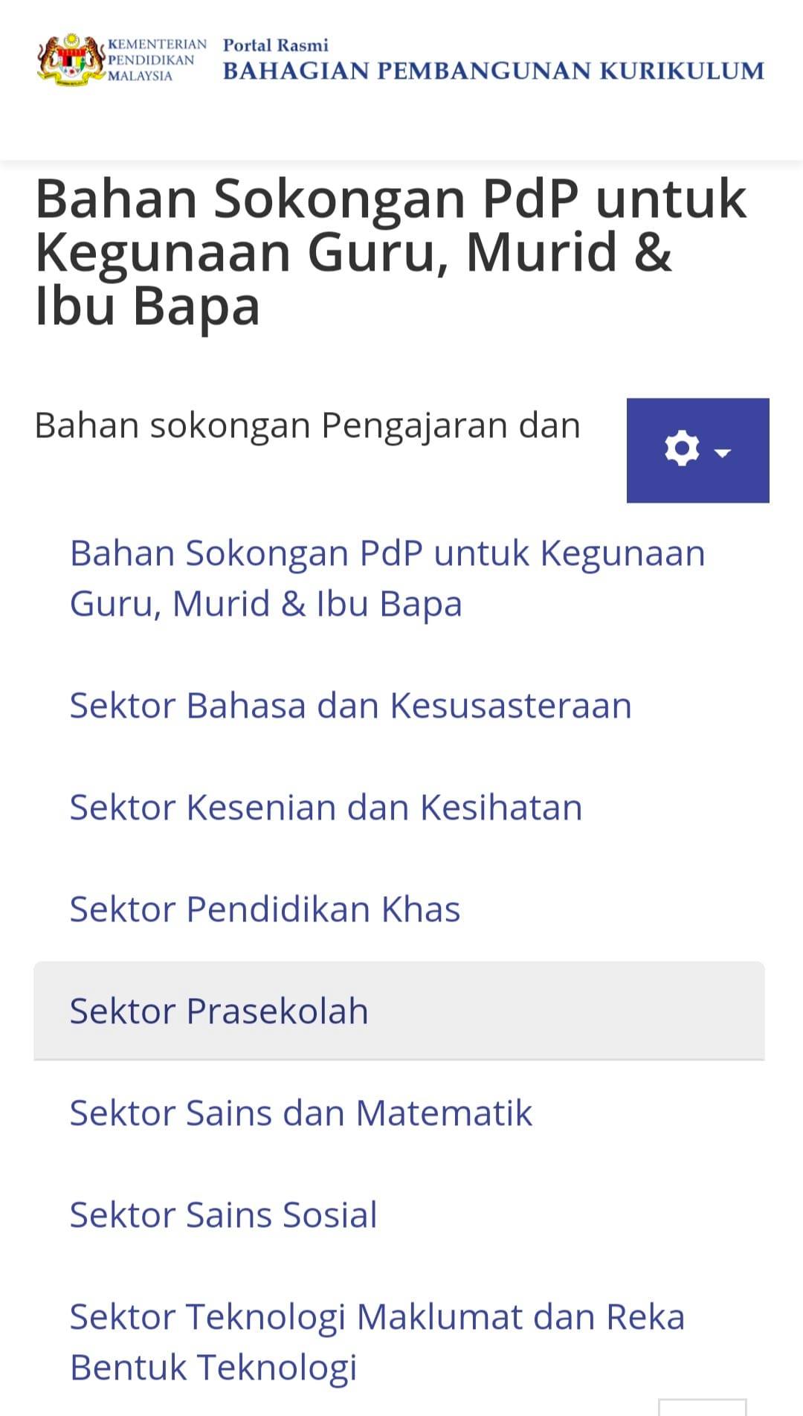Screen dimensions: 803x1416
Task: Click the Bahagian Pembangunan Kurikulum site title
Action: (494, 71)
